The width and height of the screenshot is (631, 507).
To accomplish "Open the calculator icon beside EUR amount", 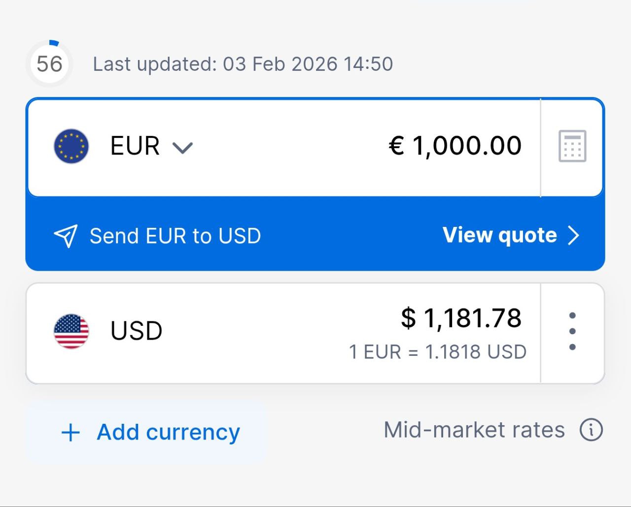I will coord(572,146).
